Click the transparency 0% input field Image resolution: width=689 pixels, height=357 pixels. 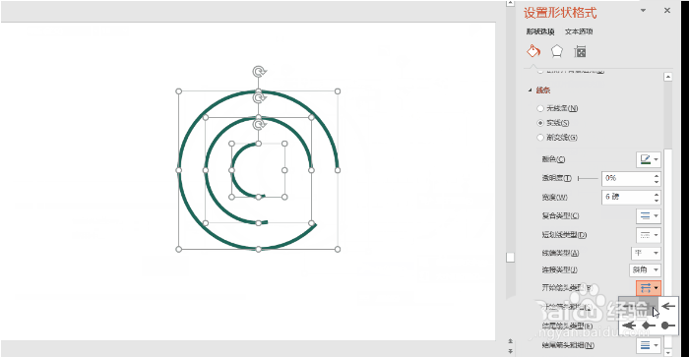[627, 178]
